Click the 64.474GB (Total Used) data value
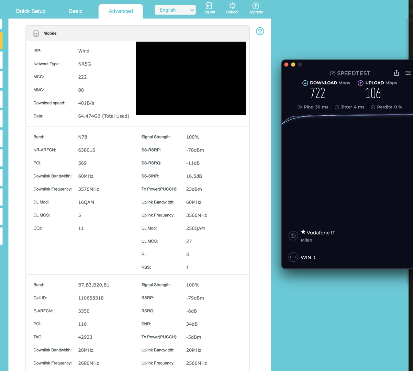 [104, 116]
